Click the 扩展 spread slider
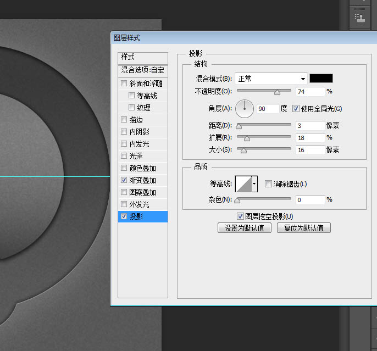 point(264,137)
